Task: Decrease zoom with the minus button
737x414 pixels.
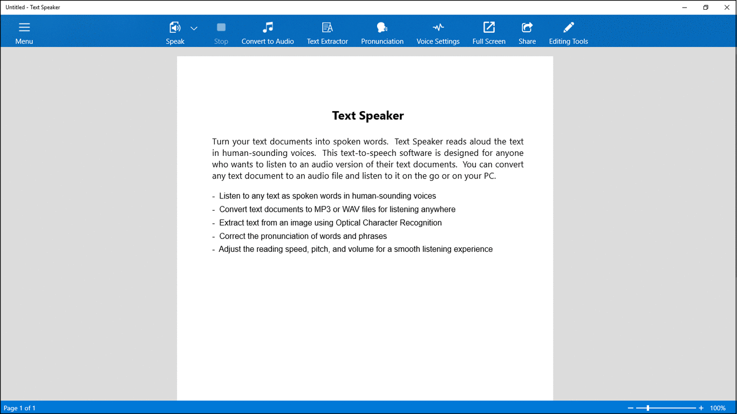Action: click(630, 408)
